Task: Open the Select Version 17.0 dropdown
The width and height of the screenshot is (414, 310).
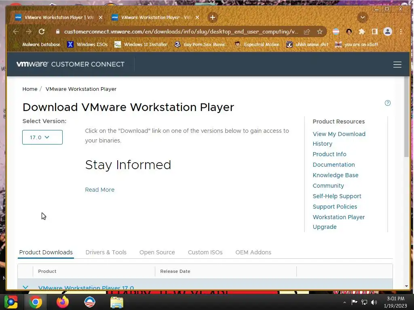Action: [42, 137]
